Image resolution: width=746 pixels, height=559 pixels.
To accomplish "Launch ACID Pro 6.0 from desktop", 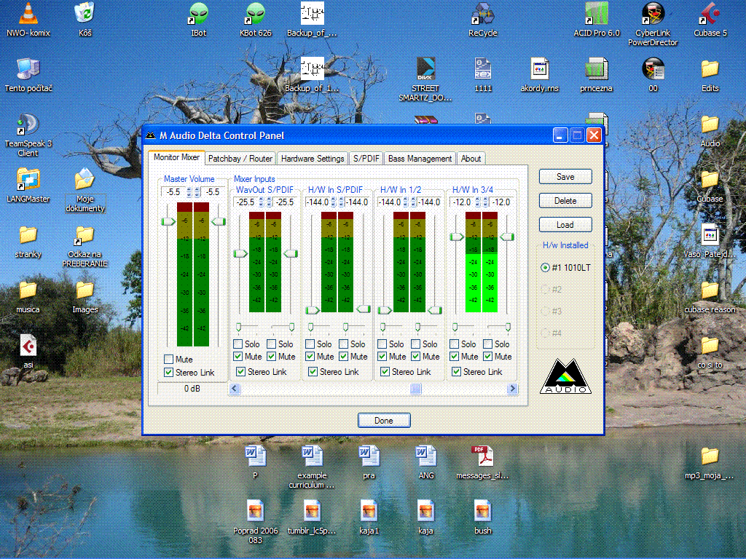I will [597, 19].
